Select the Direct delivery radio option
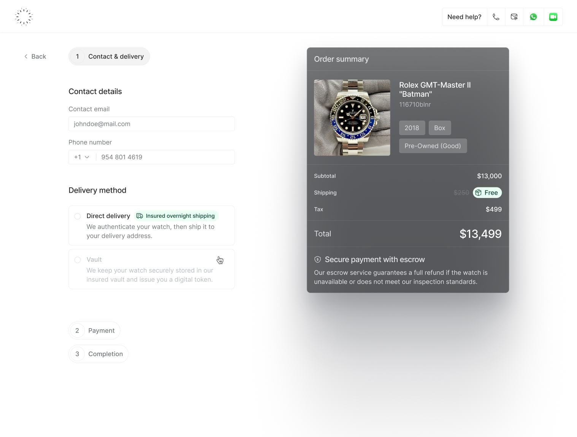Image resolution: width=577 pixels, height=437 pixels. [x=78, y=216]
